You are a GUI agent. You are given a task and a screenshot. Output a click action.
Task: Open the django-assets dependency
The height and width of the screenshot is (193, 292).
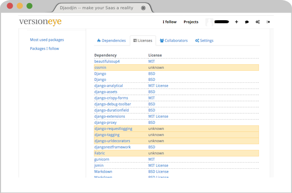point(106,92)
